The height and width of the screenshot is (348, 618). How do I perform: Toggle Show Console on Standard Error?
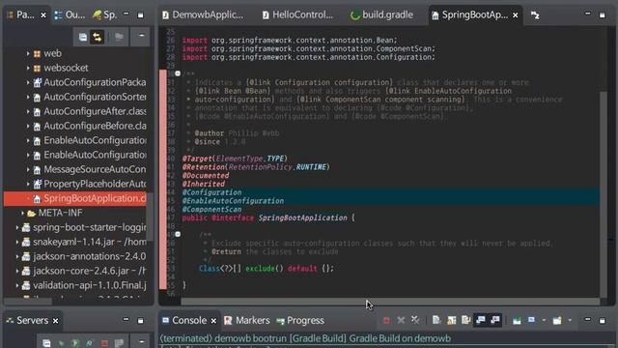tap(495, 320)
